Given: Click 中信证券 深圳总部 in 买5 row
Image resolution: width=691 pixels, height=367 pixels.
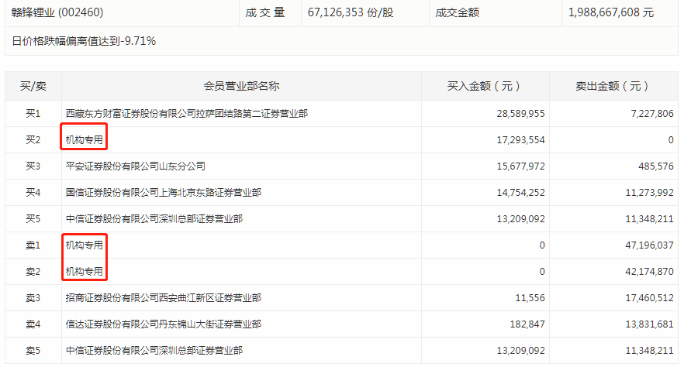Looking at the screenshot, I should (154, 219).
